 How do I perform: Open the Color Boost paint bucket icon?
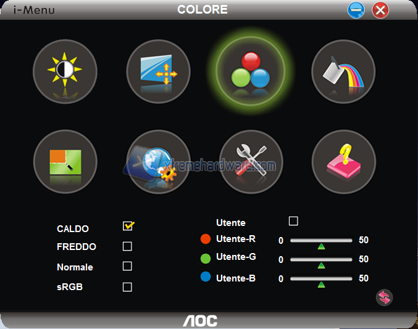(343, 72)
